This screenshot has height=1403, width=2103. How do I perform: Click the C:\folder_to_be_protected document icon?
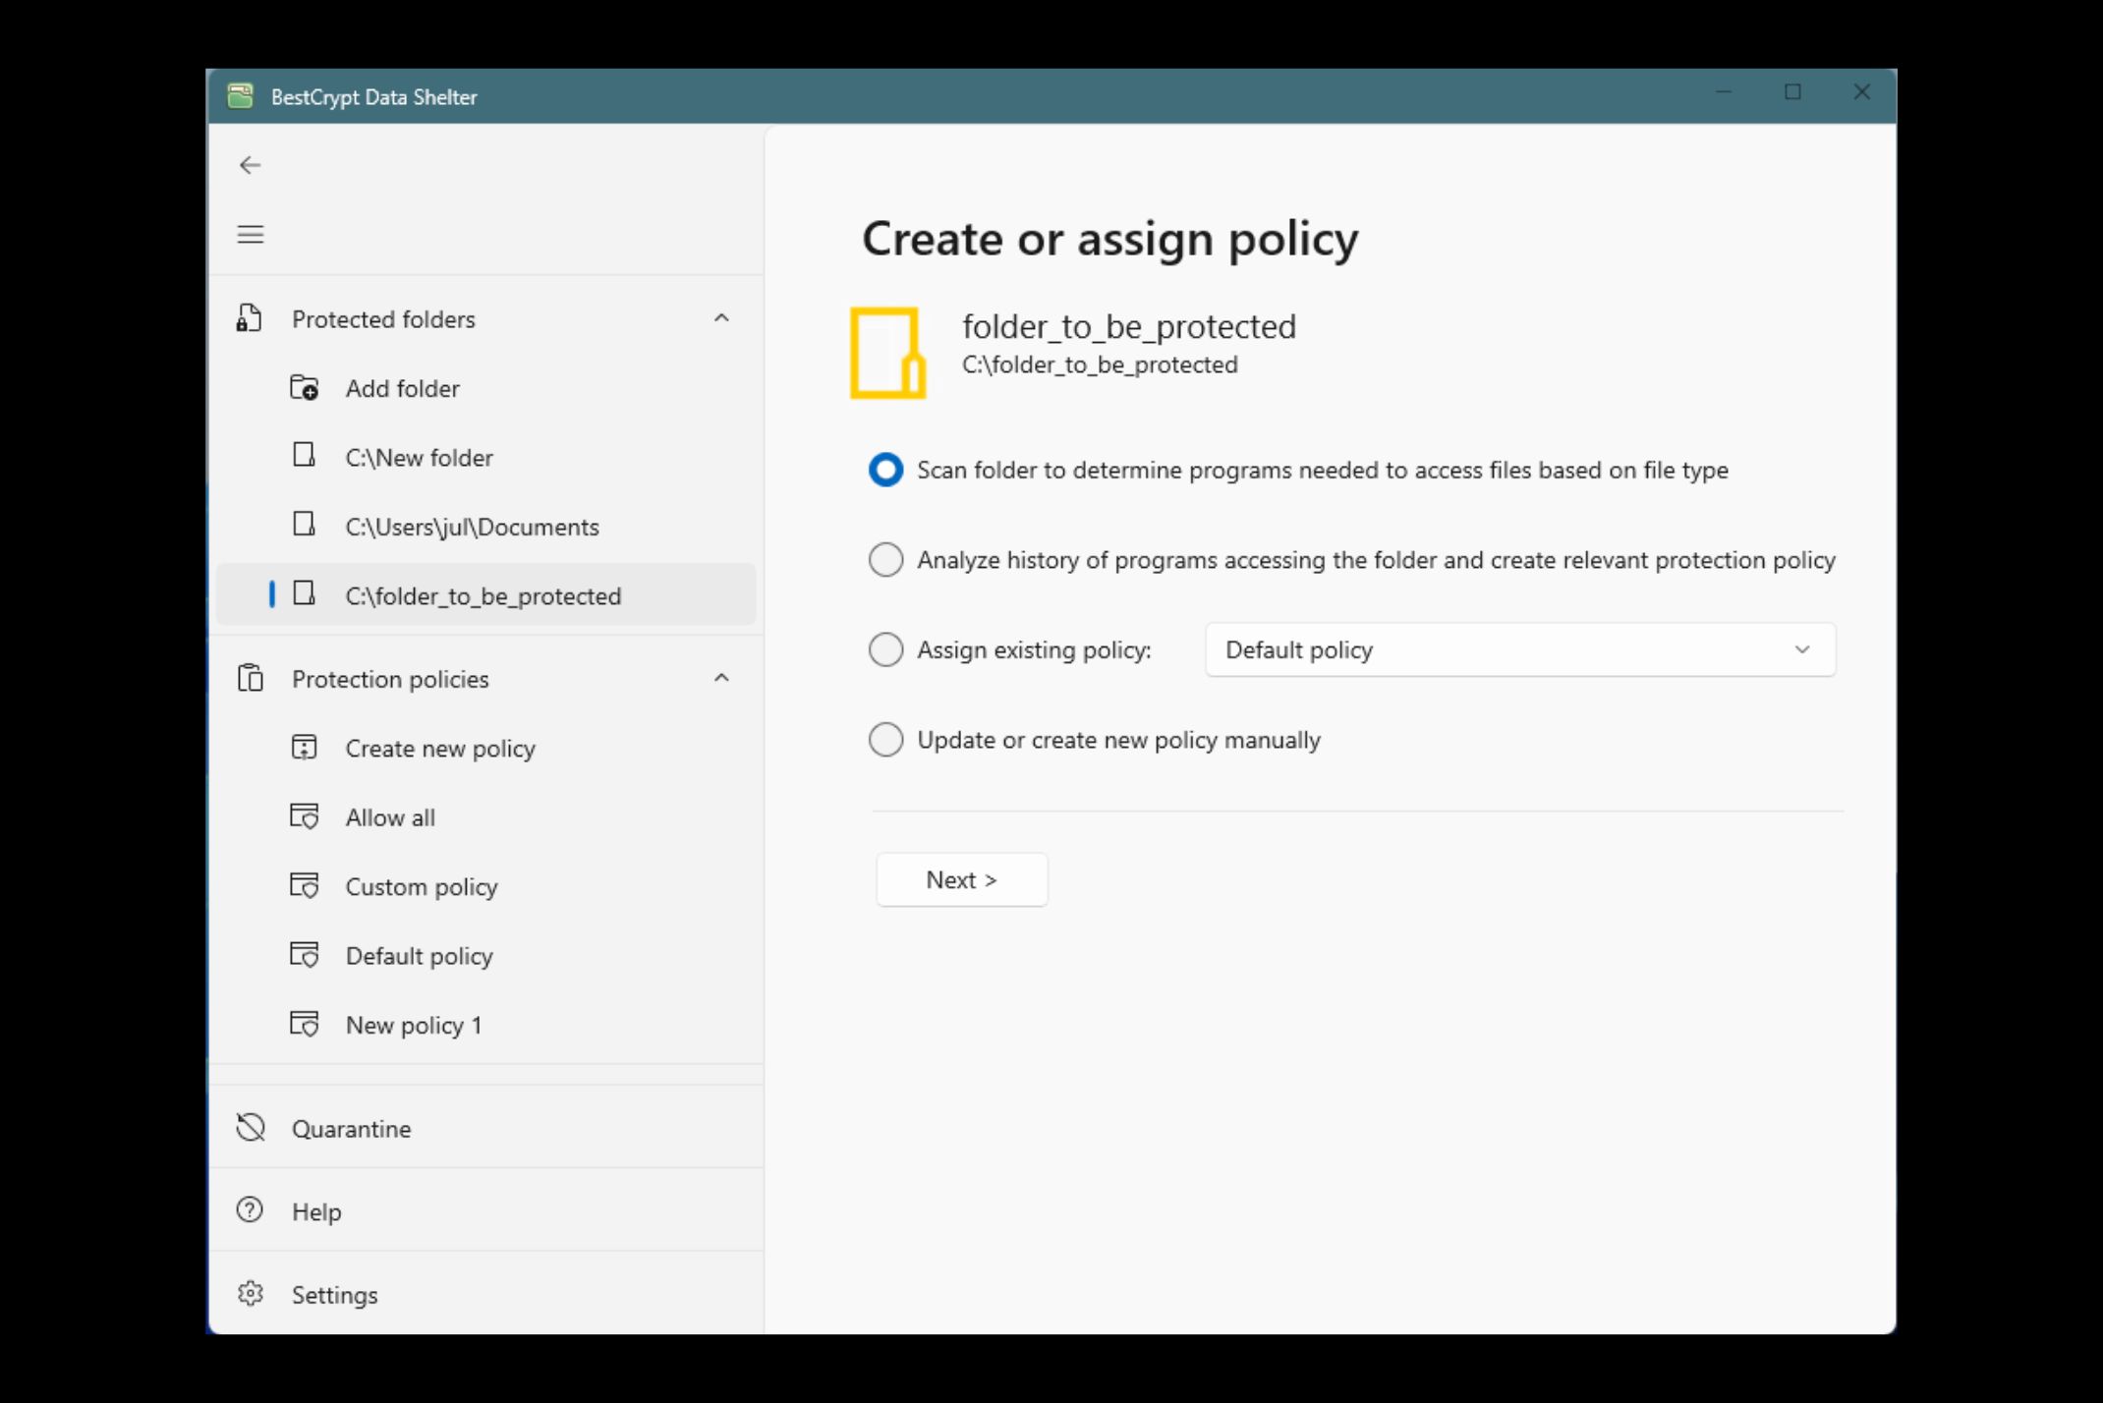click(x=307, y=595)
